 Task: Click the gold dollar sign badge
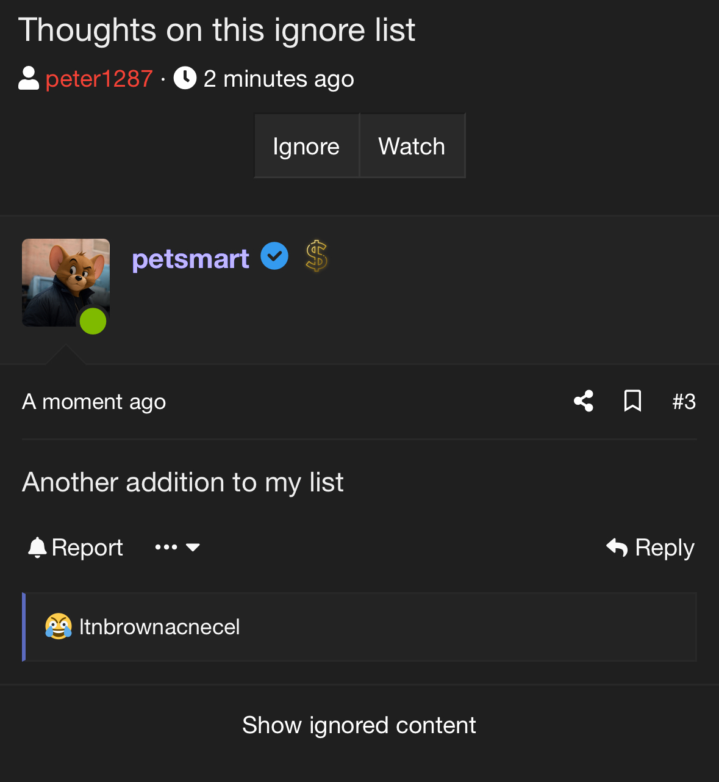[317, 256]
